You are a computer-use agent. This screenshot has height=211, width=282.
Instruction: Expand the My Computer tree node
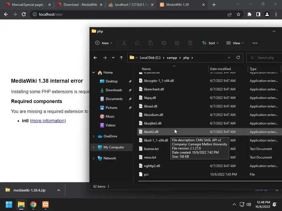click(x=94, y=147)
